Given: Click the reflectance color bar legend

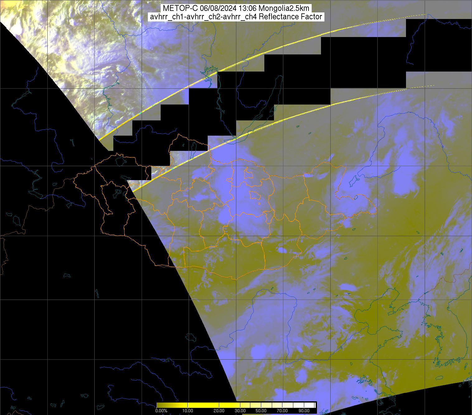Looking at the screenshot, I should pyautogui.click(x=236, y=405).
